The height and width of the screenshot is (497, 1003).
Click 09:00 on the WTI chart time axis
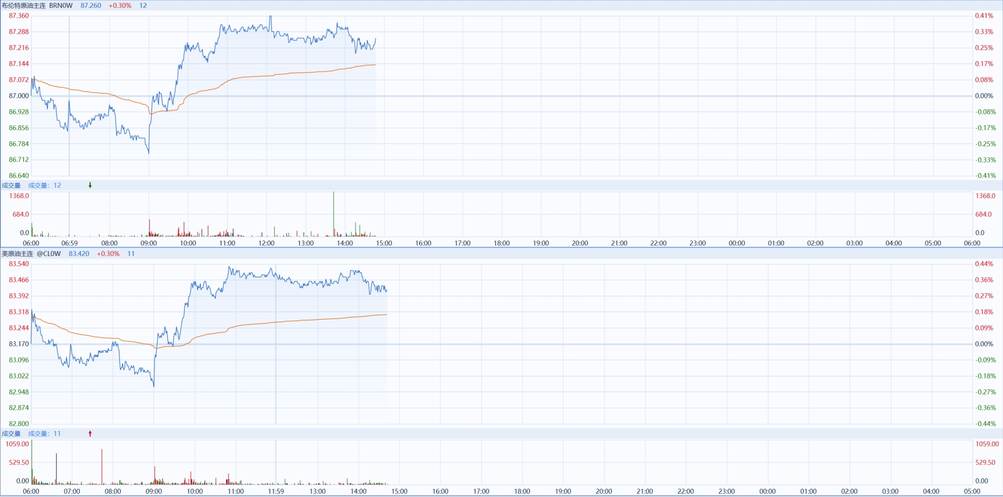tap(154, 492)
